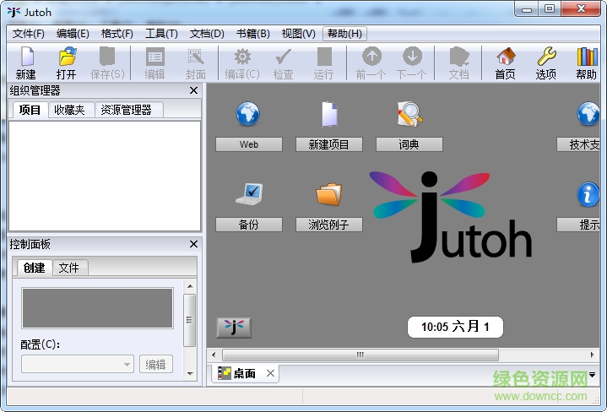Click the 浏览例子 button
Screen dimensions: 607x412
(x=329, y=225)
